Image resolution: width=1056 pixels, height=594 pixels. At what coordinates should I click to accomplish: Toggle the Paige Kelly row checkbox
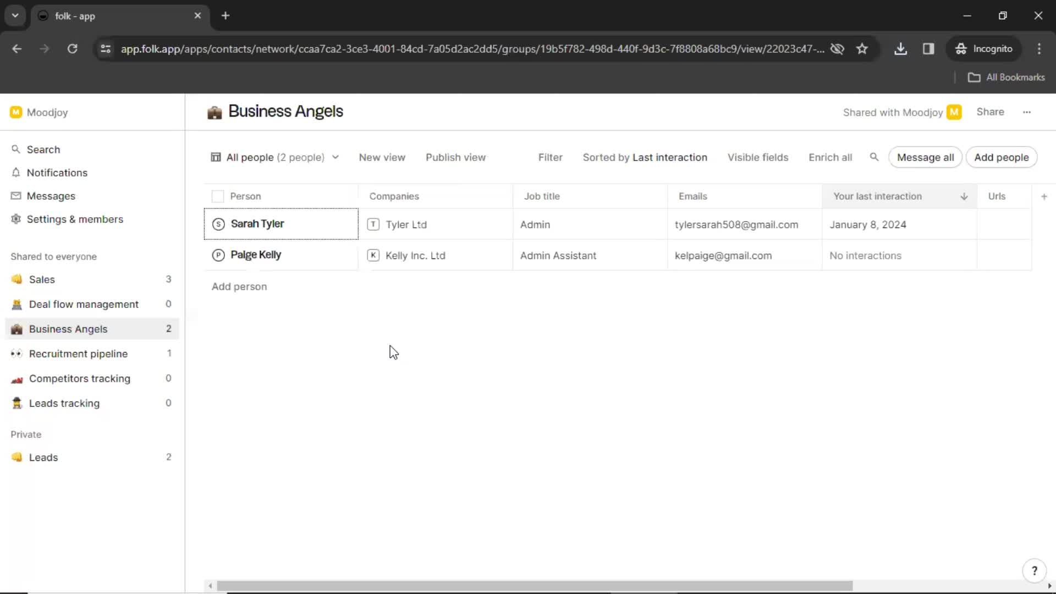[217, 255]
